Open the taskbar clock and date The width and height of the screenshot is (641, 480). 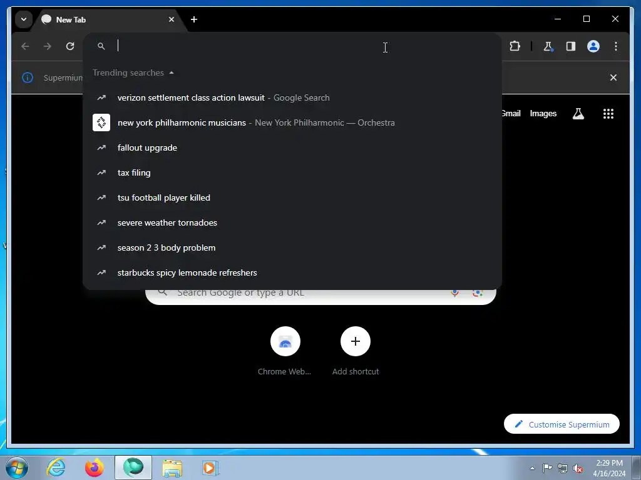click(x=609, y=468)
